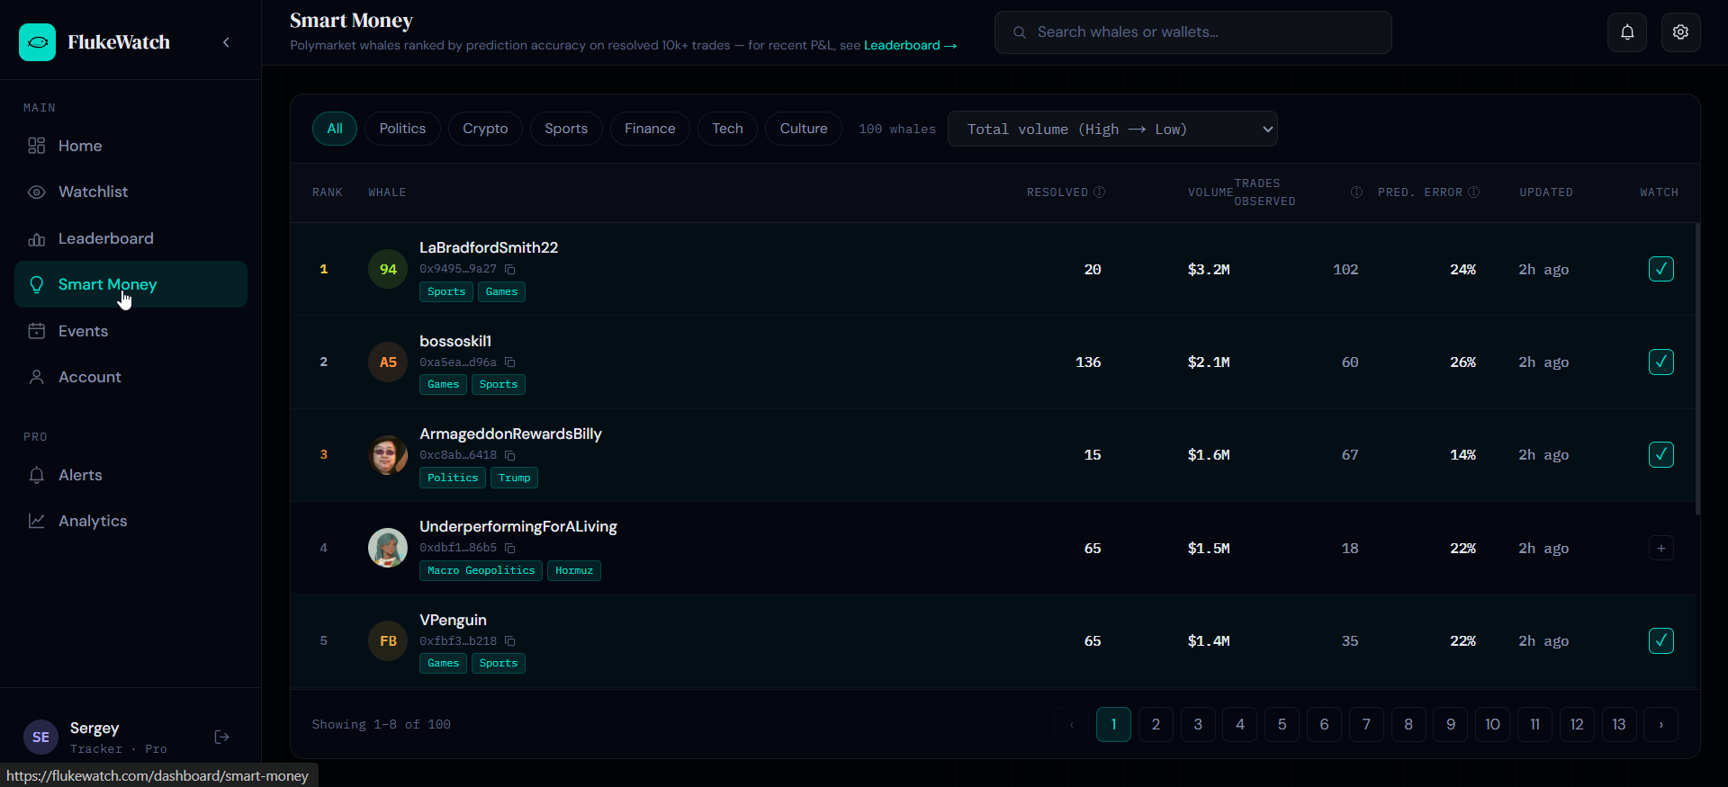1728x787 pixels.
Task: Copy VPenguin wallet address
Action: 510,641
